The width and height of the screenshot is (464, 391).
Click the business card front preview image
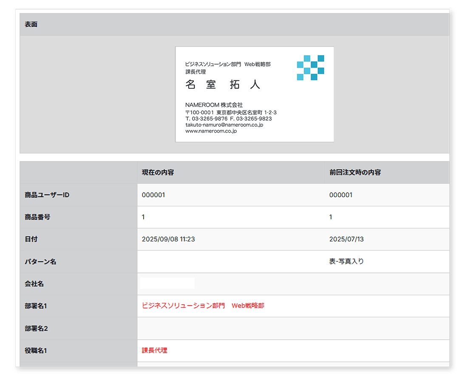[254, 94]
